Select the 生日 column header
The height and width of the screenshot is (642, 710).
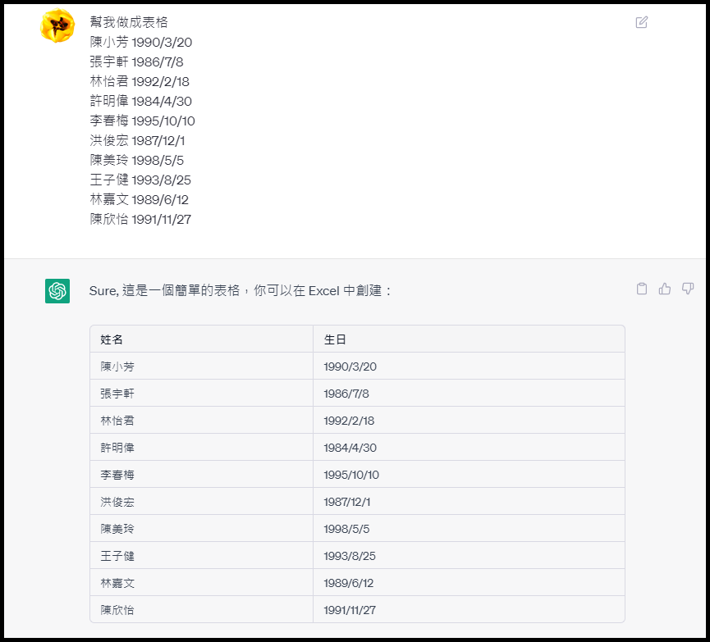[469, 339]
